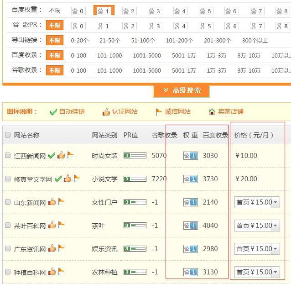Viewport: 291px width, 284px height.
Task: Click PR value bar for 江西新闻网
Action: pyautogui.click(x=135, y=156)
